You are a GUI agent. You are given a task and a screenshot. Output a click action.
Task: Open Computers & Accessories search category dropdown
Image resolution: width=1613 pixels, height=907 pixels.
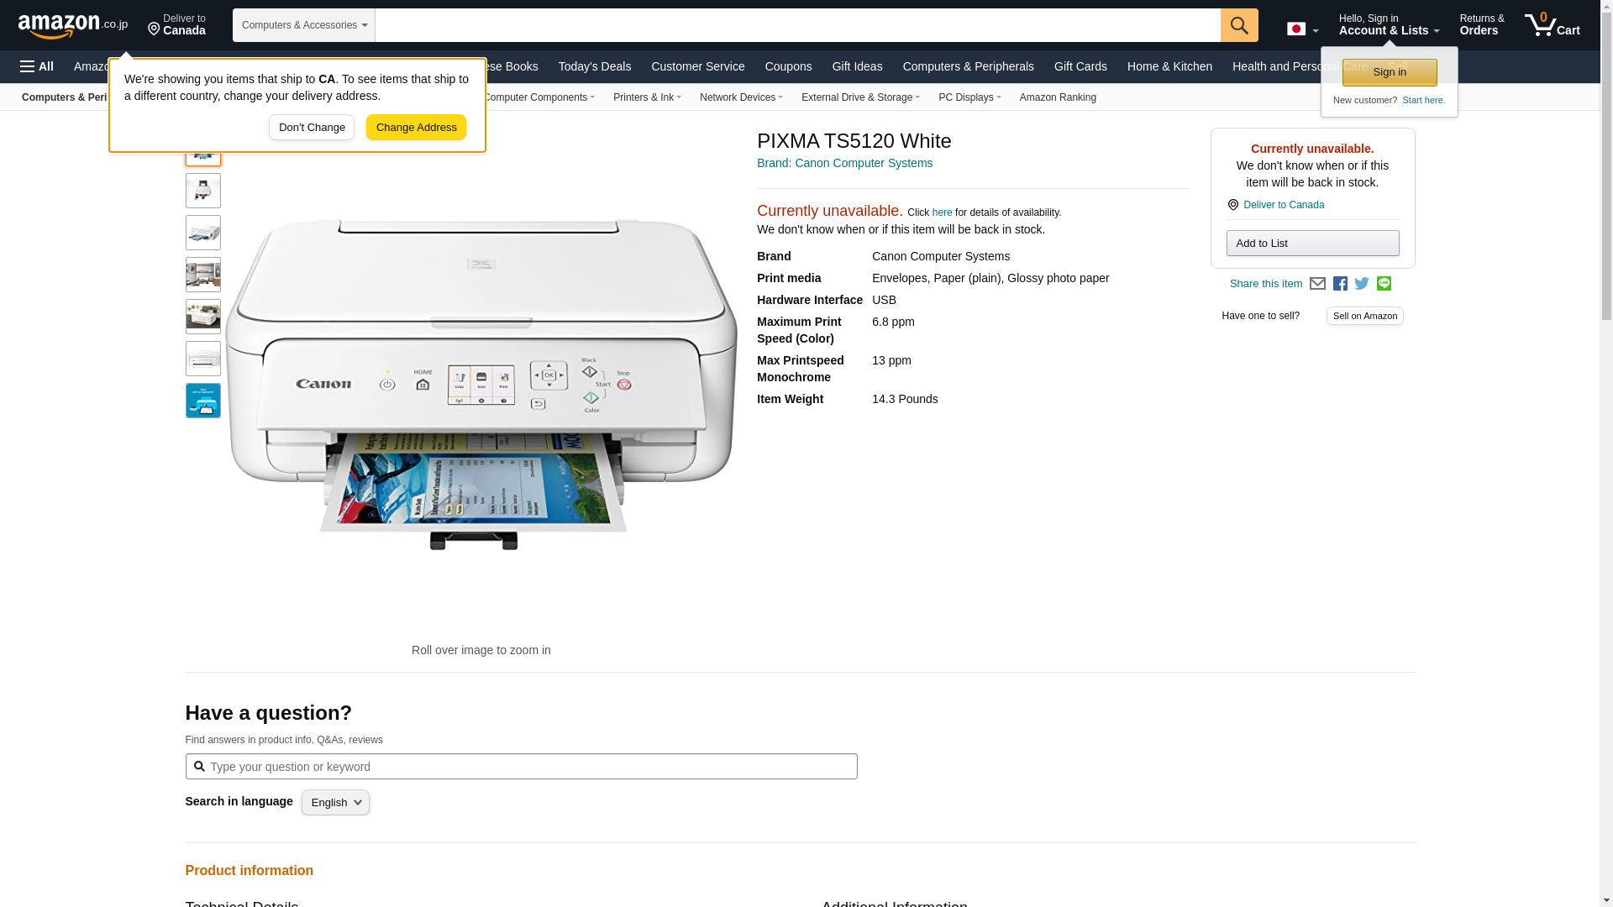[304, 25]
